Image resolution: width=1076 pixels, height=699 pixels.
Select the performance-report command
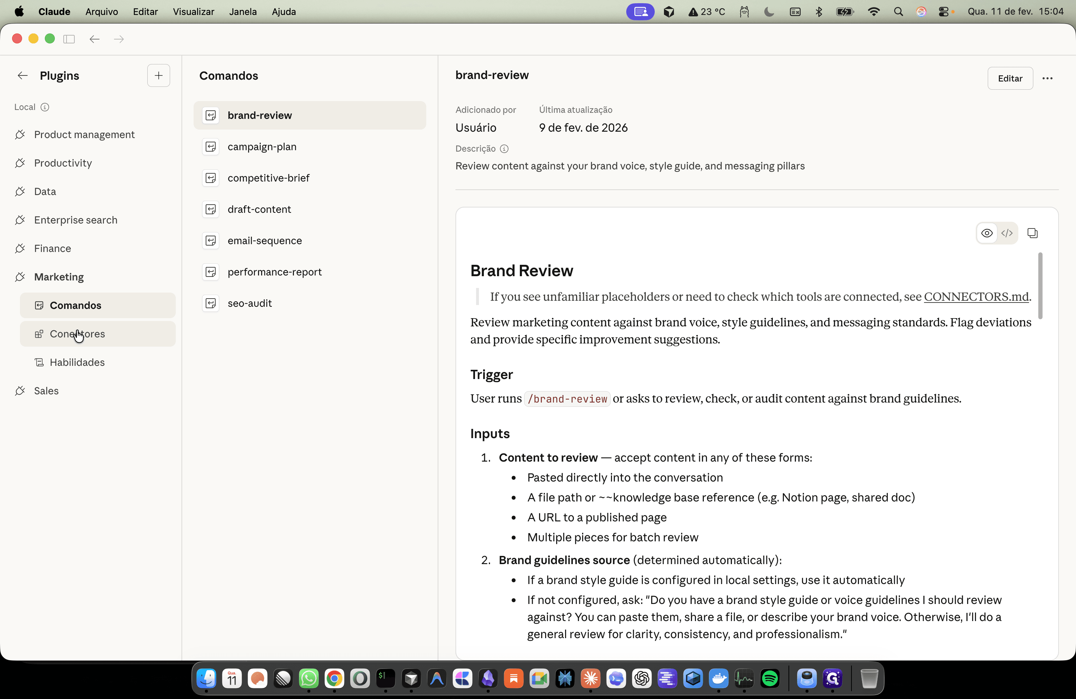[x=310, y=272]
